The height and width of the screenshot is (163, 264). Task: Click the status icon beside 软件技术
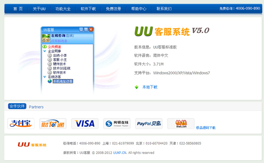(x=50, y=73)
